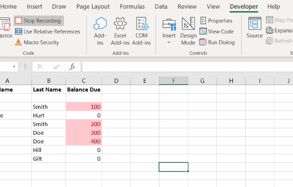The width and height of the screenshot is (293, 187).
Task: Click View Code button
Action: coord(217,32)
